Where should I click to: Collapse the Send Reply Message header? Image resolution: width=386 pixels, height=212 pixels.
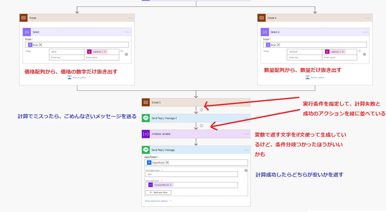click(196, 150)
